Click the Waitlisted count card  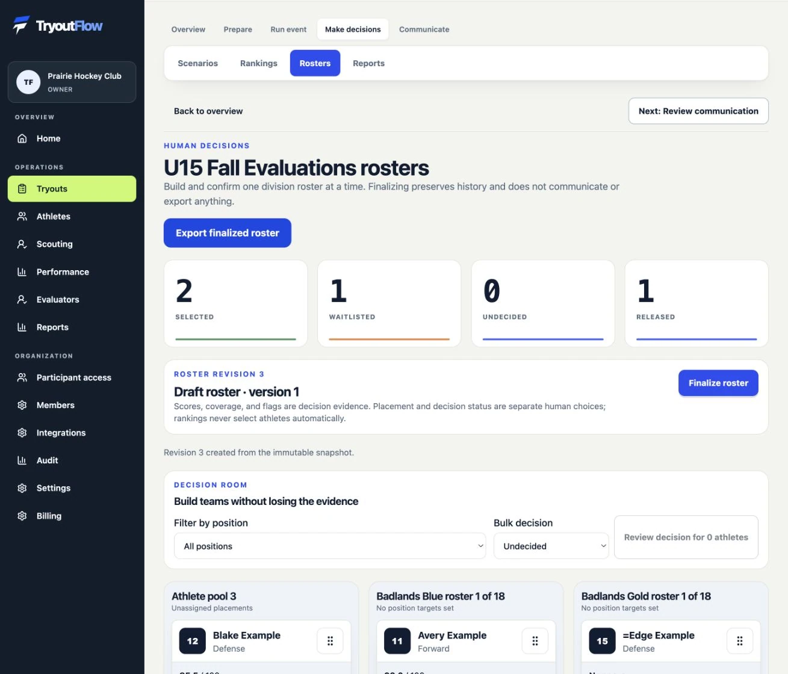pos(389,303)
